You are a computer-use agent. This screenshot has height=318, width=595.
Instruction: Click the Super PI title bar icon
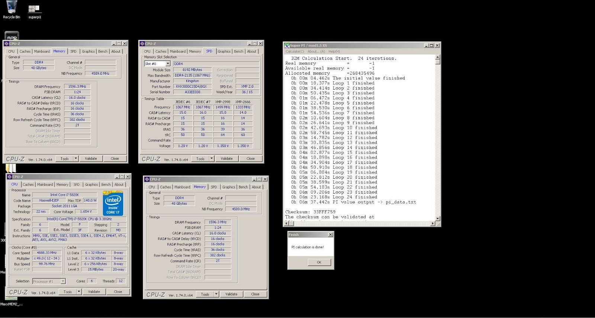287,45
